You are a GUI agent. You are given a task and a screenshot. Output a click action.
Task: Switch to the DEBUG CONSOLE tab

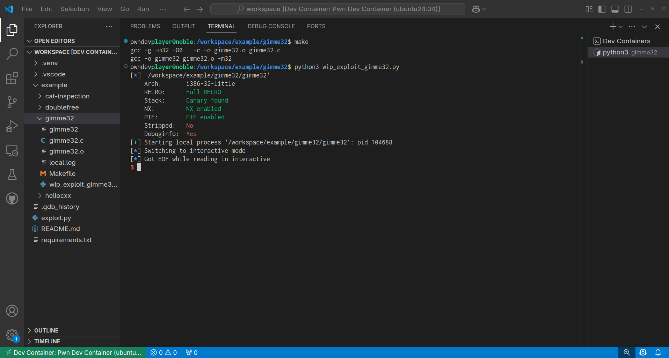[271, 27]
